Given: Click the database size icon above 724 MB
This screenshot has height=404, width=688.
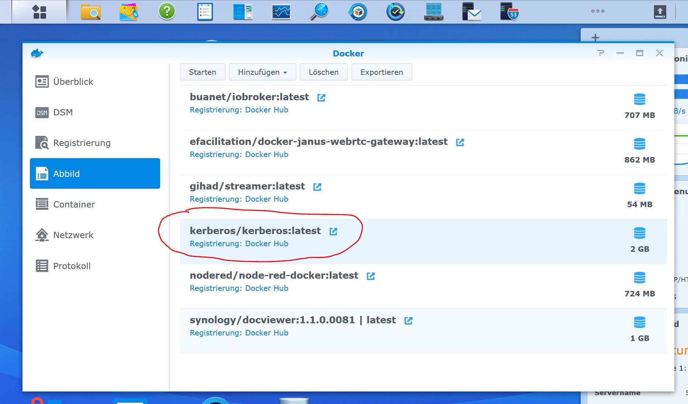Looking at the screenshot, I should point(640,278).
